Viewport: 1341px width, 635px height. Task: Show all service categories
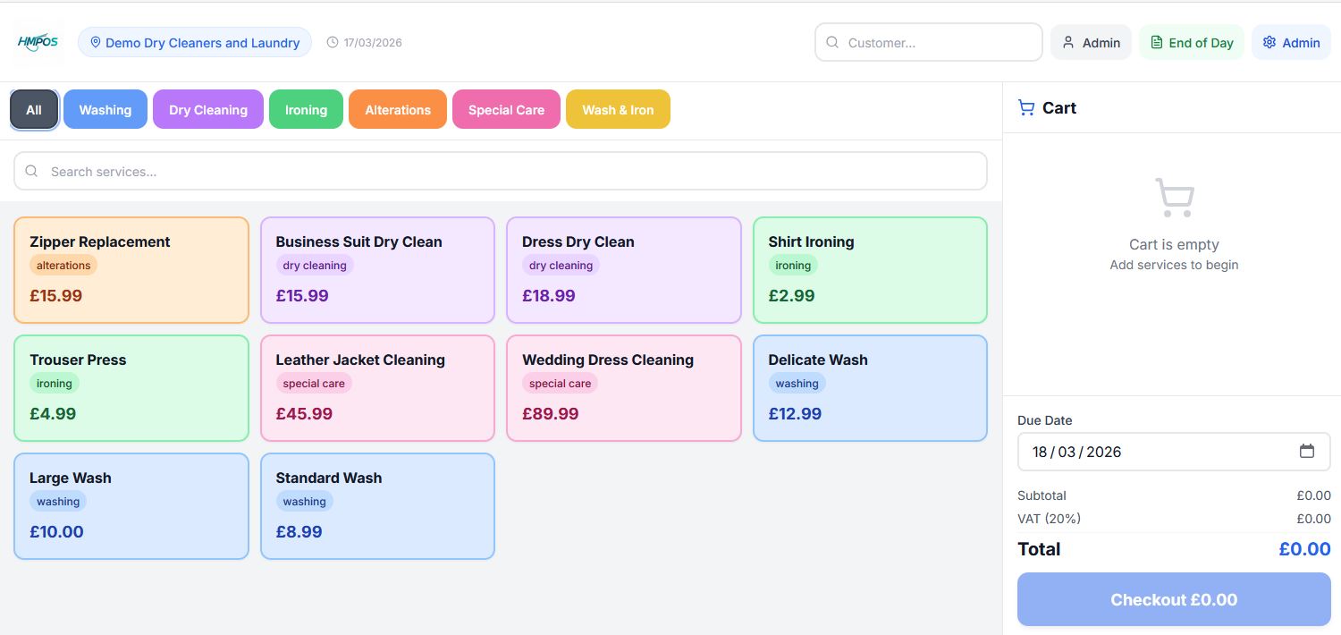[34, 110]
